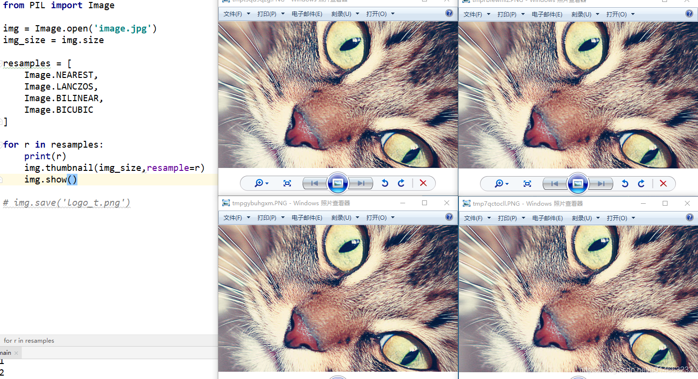The image size is (698, 379).
Task: Open 打开(O) menu in tmp7qctocll.PNG viewer
Action: coord(621,218)
